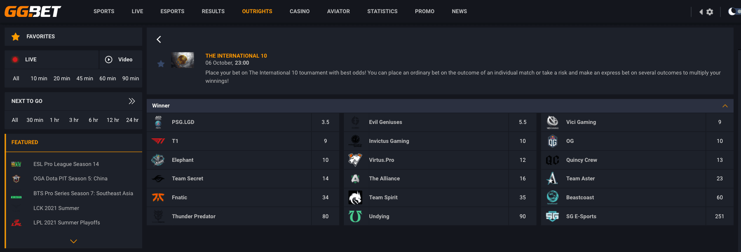The height and width of the screenshot is (252, 741).
Task: Collapse the Winner market section
Action: [725, 106]
